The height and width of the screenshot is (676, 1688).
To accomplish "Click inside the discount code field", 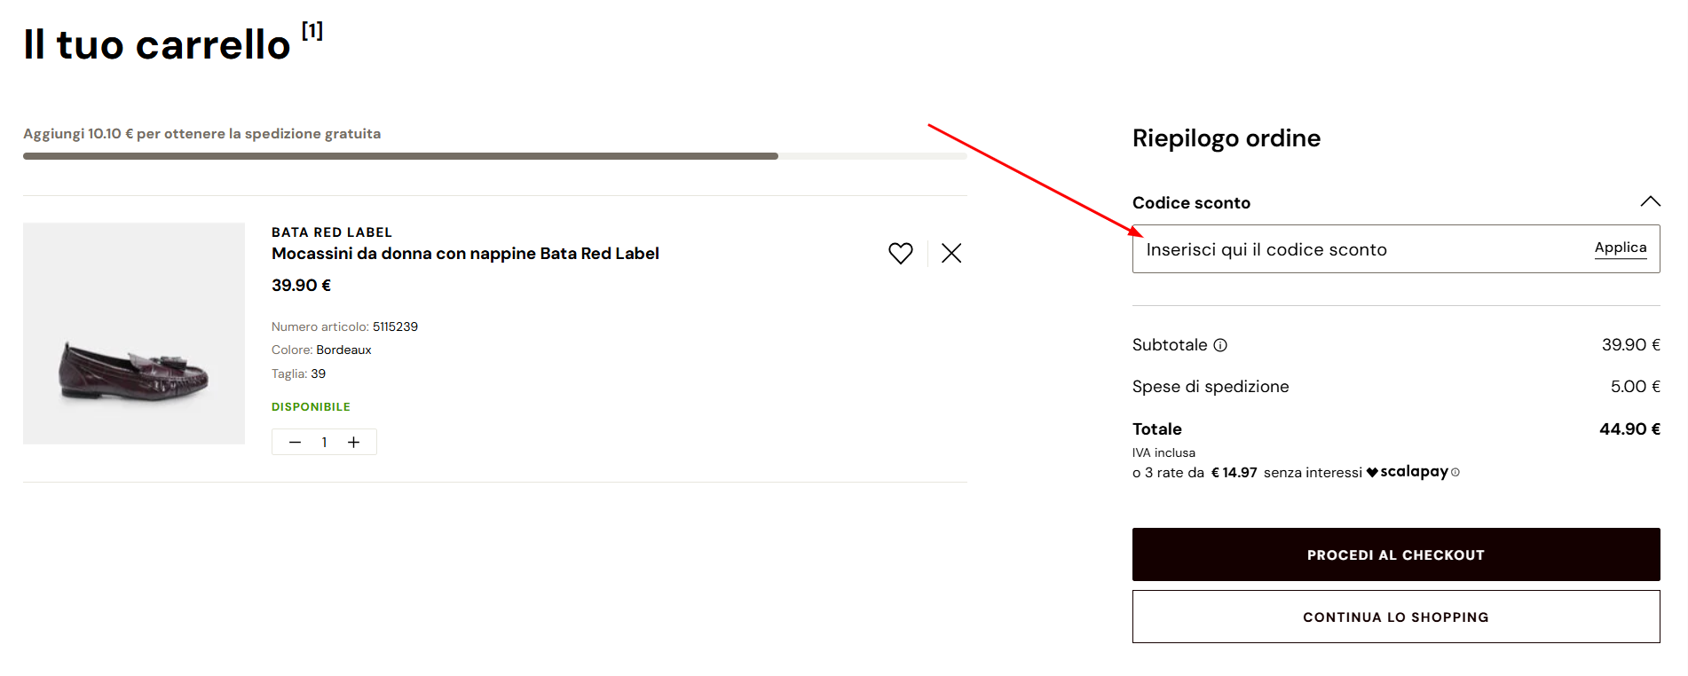I will (1331, 249).
